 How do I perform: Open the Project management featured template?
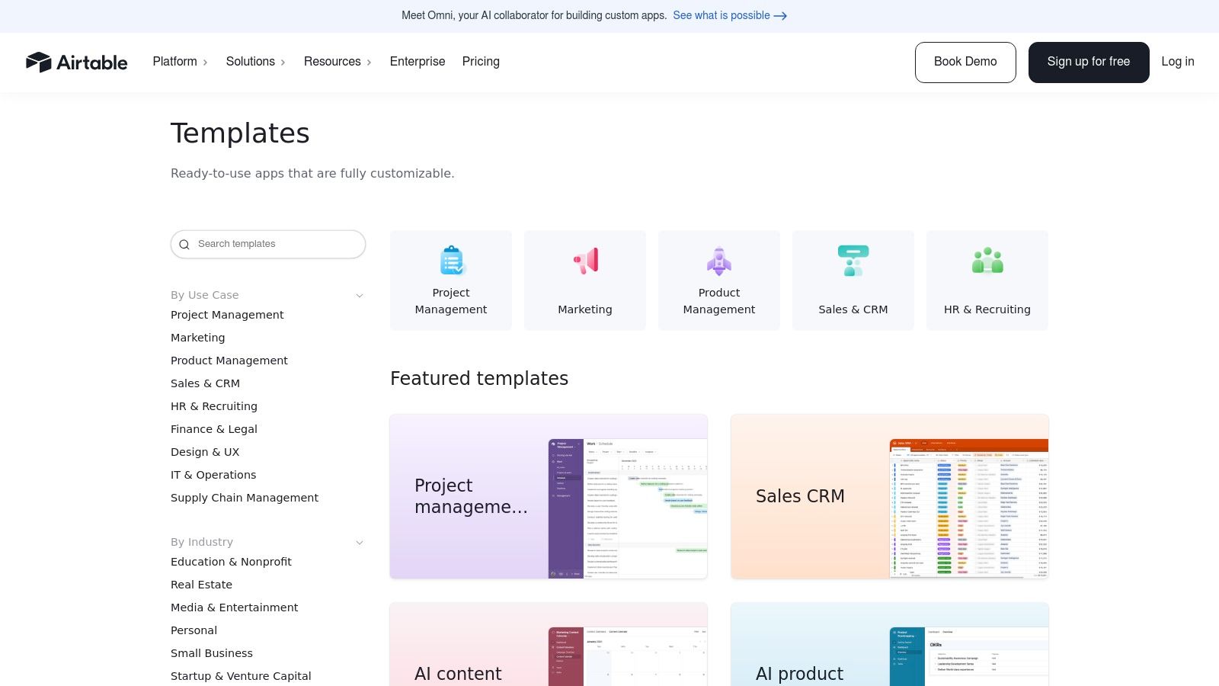click(549, 496)
